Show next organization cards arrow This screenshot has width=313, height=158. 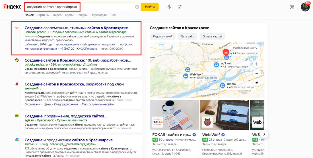point(264,134)
